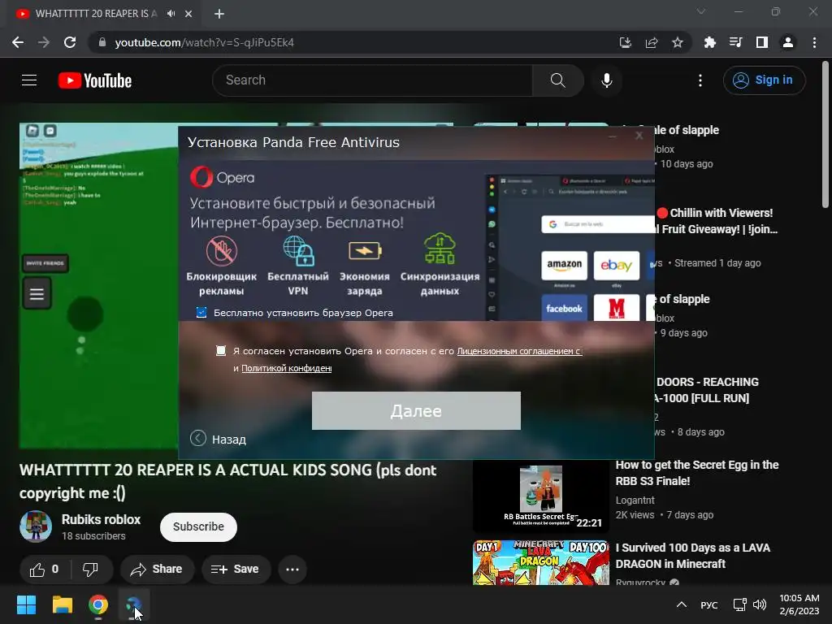This screenshot has height=624, width=832.
Task: Click the Opera logo in installer
Action: [223, 177]
